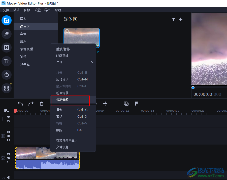
Task: Open the 文件 menu
Action: click(6, 10)
